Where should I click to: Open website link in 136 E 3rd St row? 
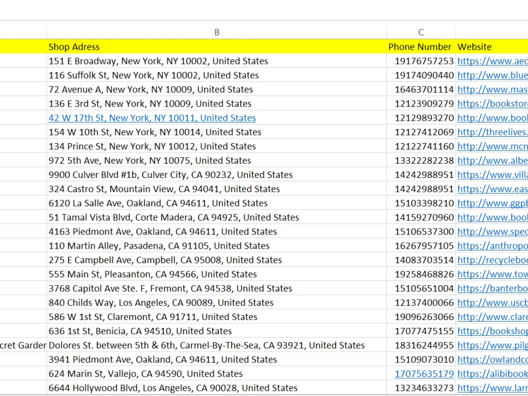tap(492, 103)
